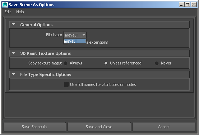
Task: Collapse the General Options section
Action: pyautogui.click(x=13, y=24)
